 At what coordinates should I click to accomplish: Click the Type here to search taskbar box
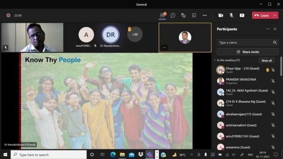[x=49, y=155]
